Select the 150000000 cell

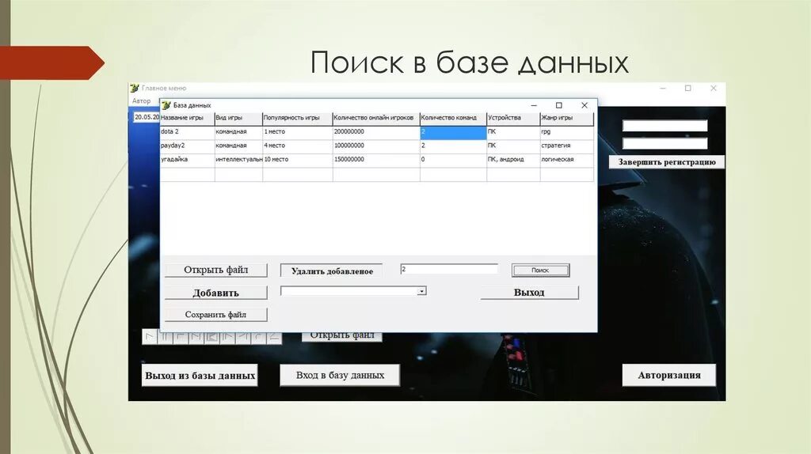point(376,160)
